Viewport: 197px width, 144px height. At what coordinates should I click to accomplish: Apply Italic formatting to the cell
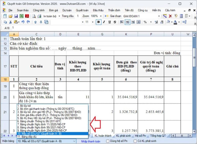(x=104, y=22)
